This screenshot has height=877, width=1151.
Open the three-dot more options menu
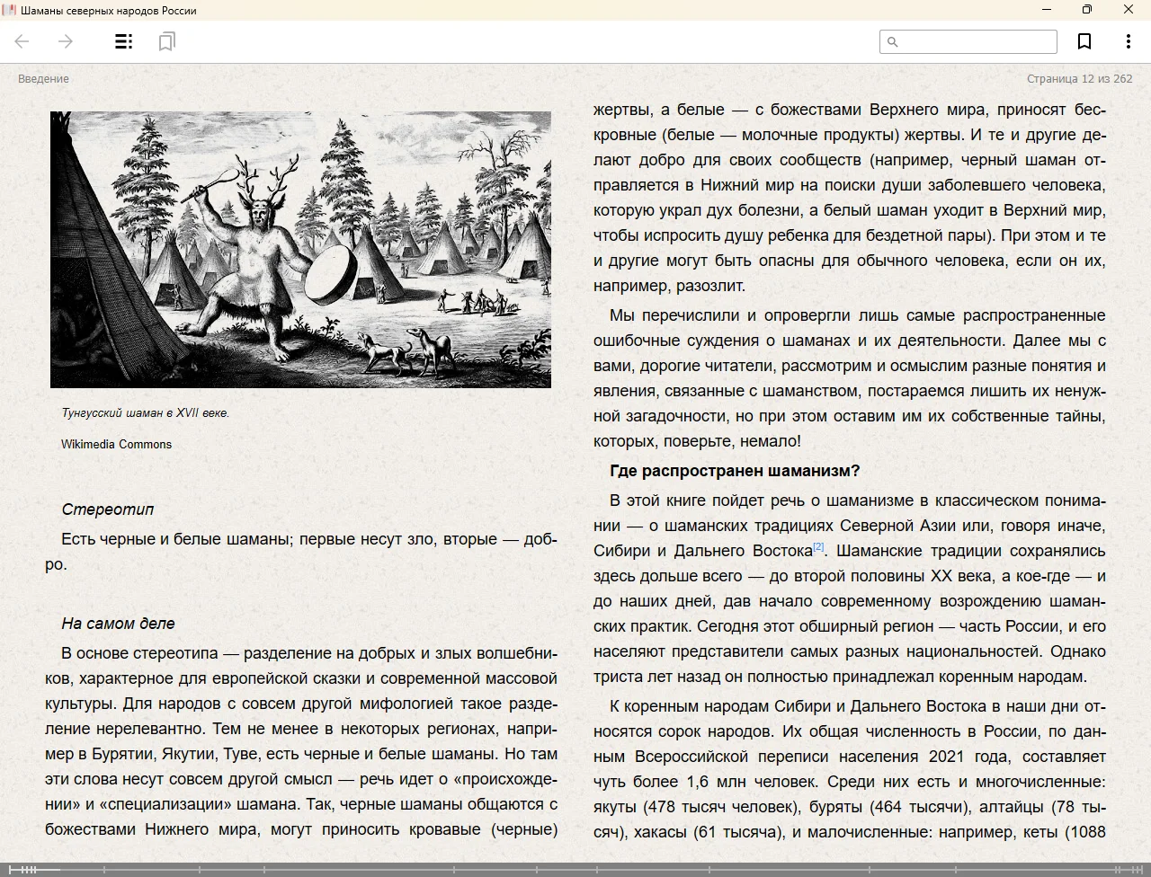(1129, 41)
